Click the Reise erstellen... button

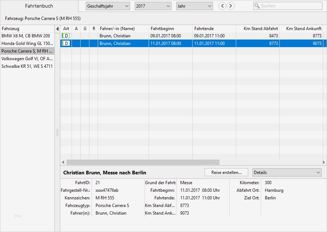tap(226, 173)
